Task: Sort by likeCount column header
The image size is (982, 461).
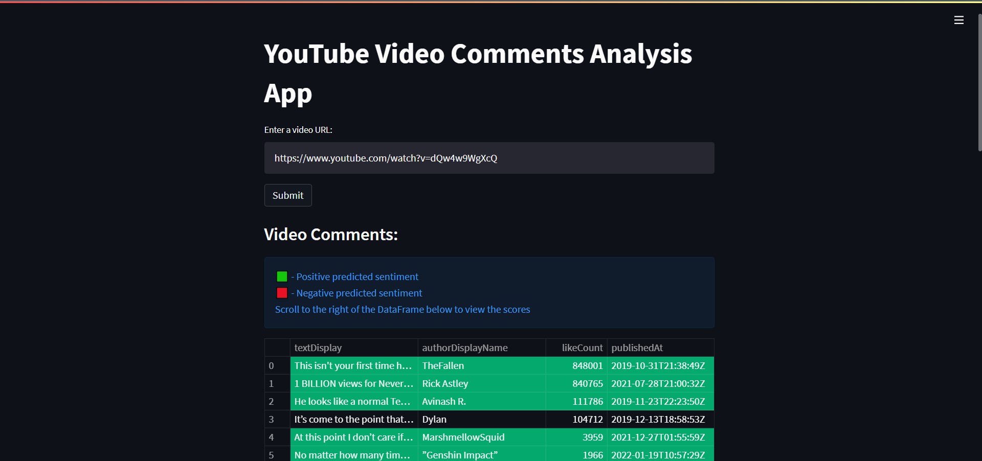Action: pyautogui.click(x=576, y=348)
